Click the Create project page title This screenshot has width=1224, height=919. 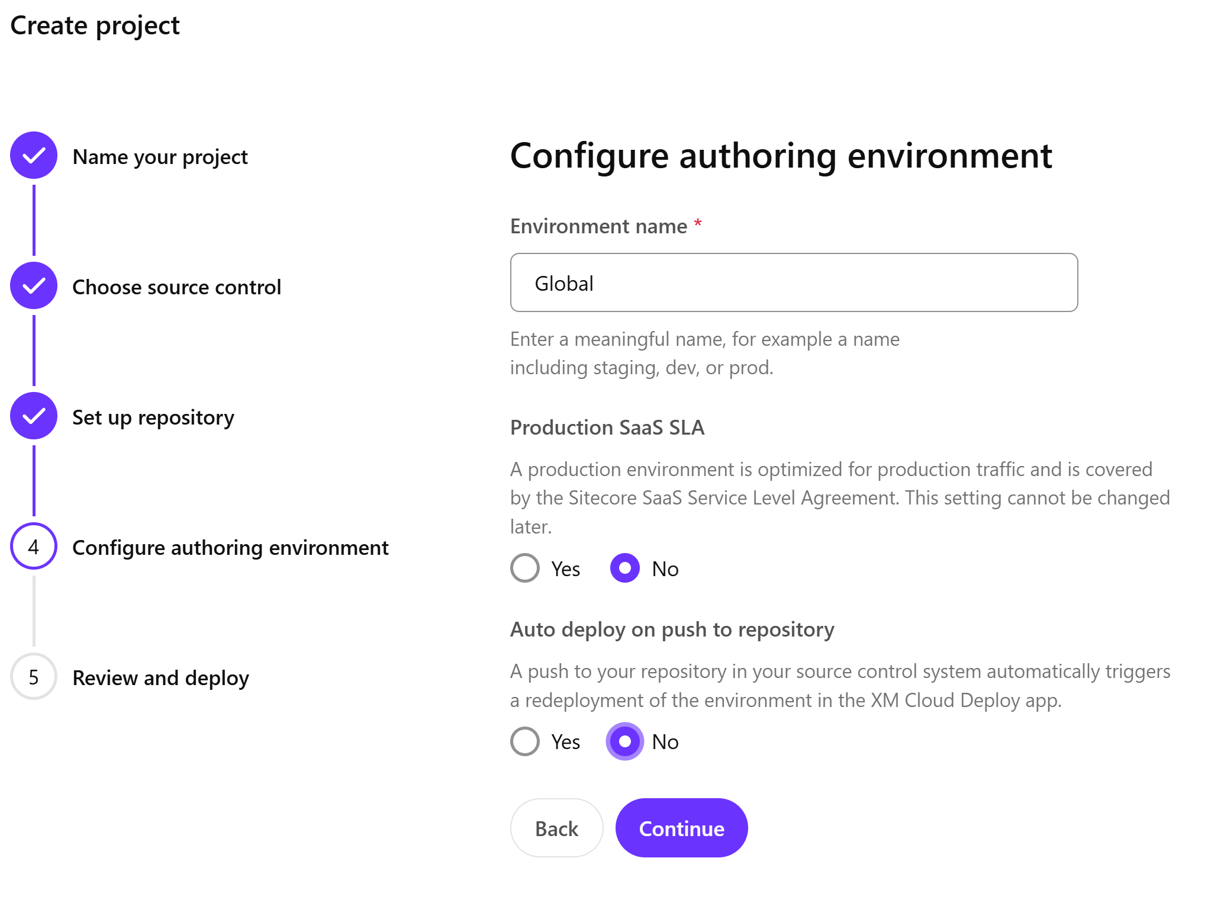click(x=95, y=25)
